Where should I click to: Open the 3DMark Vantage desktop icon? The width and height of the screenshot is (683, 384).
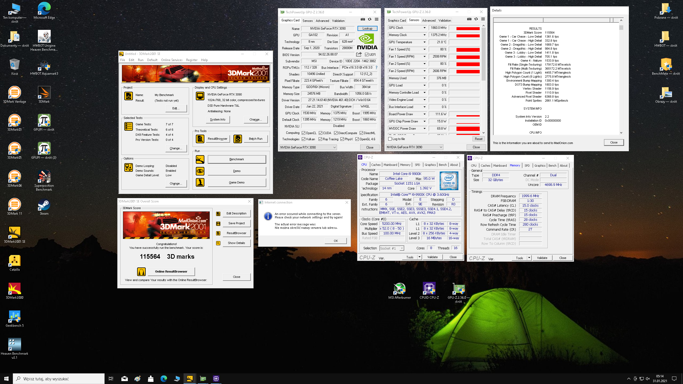point(15,95)
